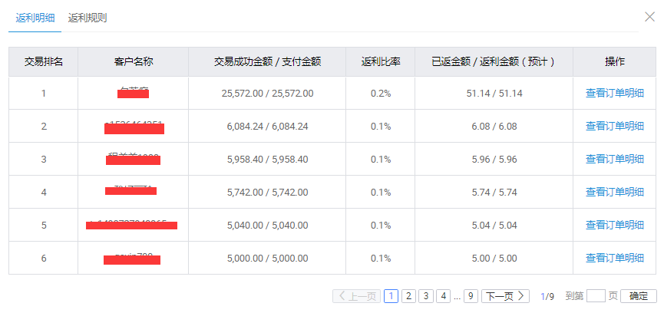Go to page 3 of results
664x313 pixels.
(x=426, y=296)
